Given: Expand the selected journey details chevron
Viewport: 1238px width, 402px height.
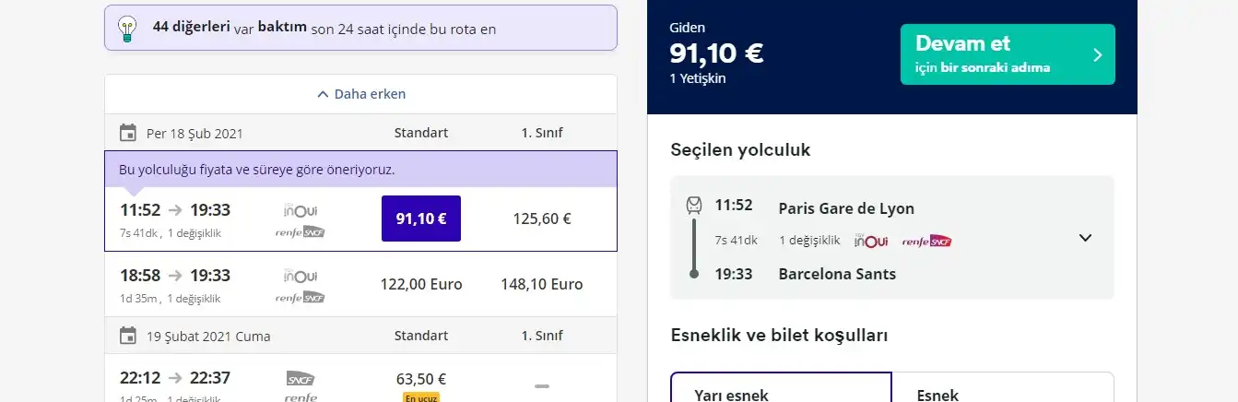Looking at the screenshot, I should click(1085, 238).
